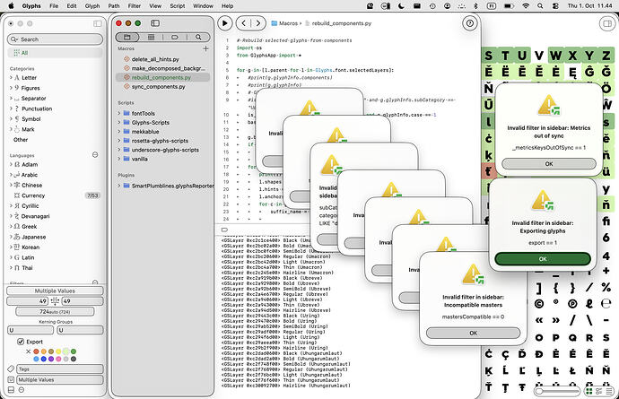619x399 pixels.
Task: Run the macro with the play button
Action: point(224,23)
